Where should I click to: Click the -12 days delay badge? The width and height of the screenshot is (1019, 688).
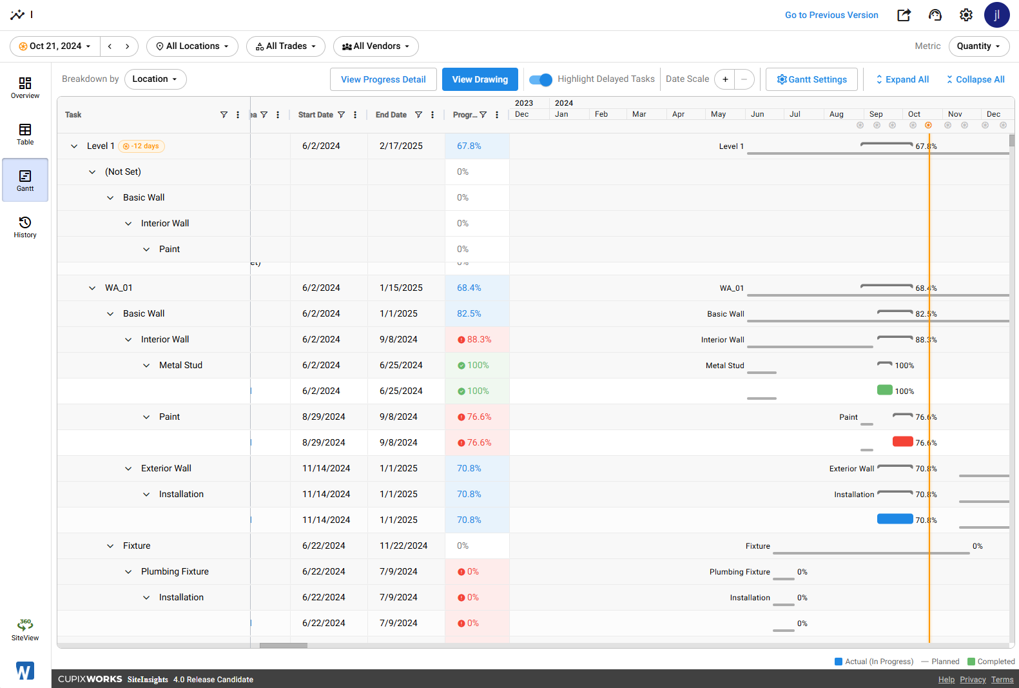tap(141, 146)
